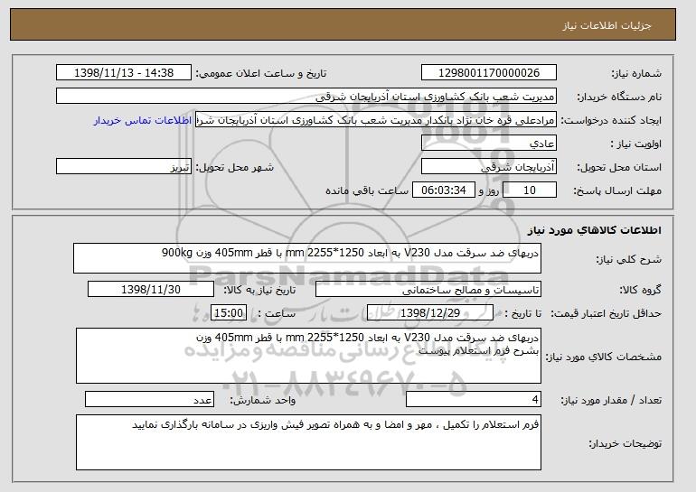The width and height of the screenshot is (696, 492).
Task: Click the remaining time field 06:03:34
Action: pos(444,190)
